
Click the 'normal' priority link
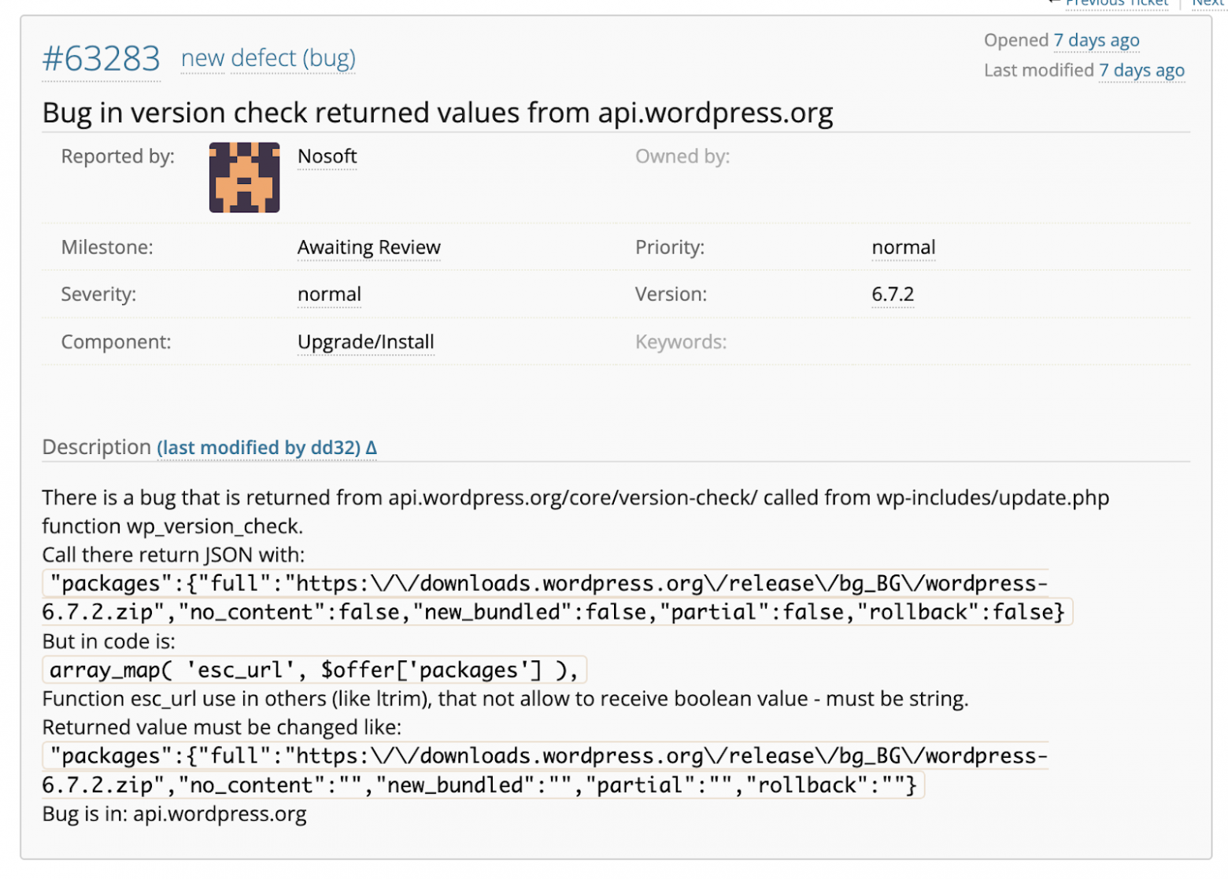pos(903,247)
